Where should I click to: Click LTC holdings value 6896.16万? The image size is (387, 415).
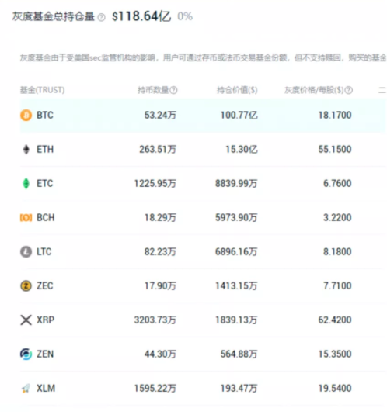[236, 251]
